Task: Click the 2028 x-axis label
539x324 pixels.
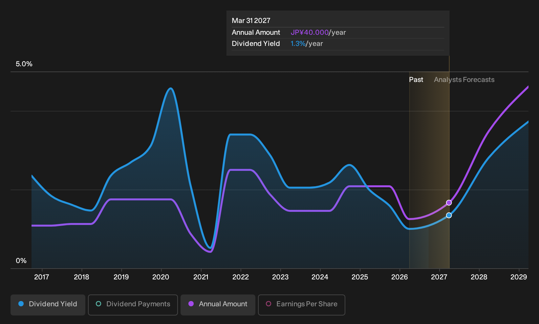Action: click(x=479, y=277)
